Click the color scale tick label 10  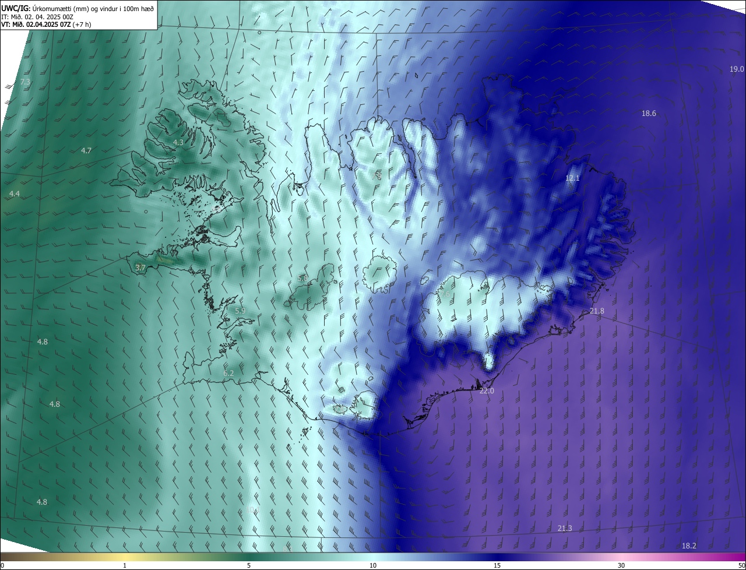tap(373, 565)
